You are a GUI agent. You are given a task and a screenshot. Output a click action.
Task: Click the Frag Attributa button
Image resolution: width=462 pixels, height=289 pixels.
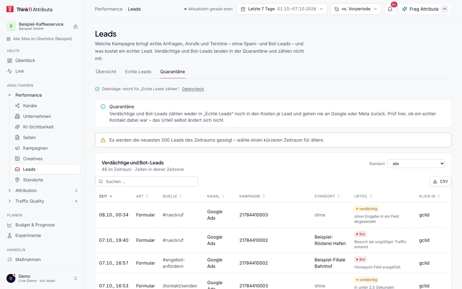coord(425,9)
